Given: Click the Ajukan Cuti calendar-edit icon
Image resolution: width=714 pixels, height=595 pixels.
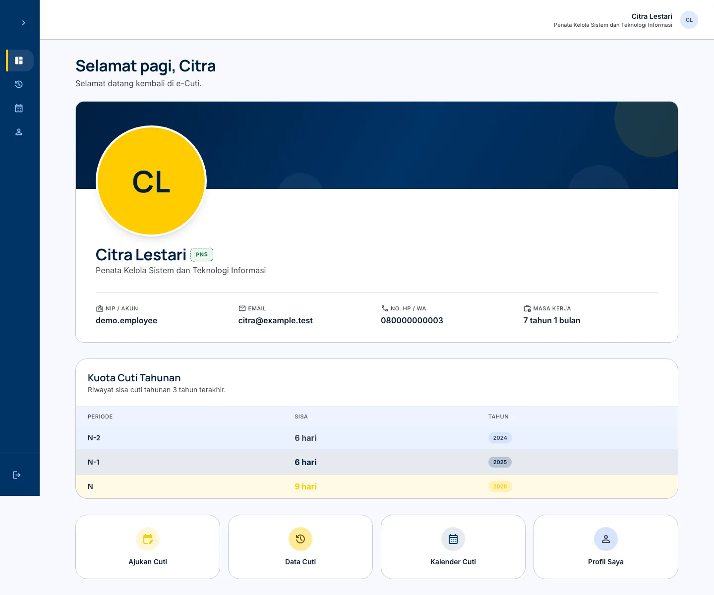Looking at the screenshot, I should coord(148,539).
